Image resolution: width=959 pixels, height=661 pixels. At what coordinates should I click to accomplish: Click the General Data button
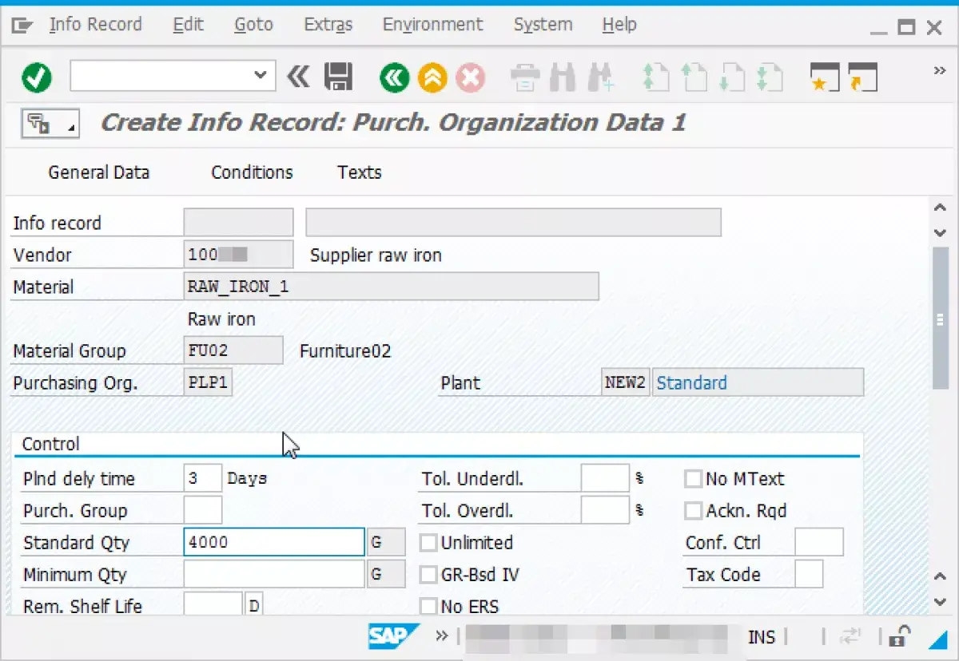(x=99, y=172)
